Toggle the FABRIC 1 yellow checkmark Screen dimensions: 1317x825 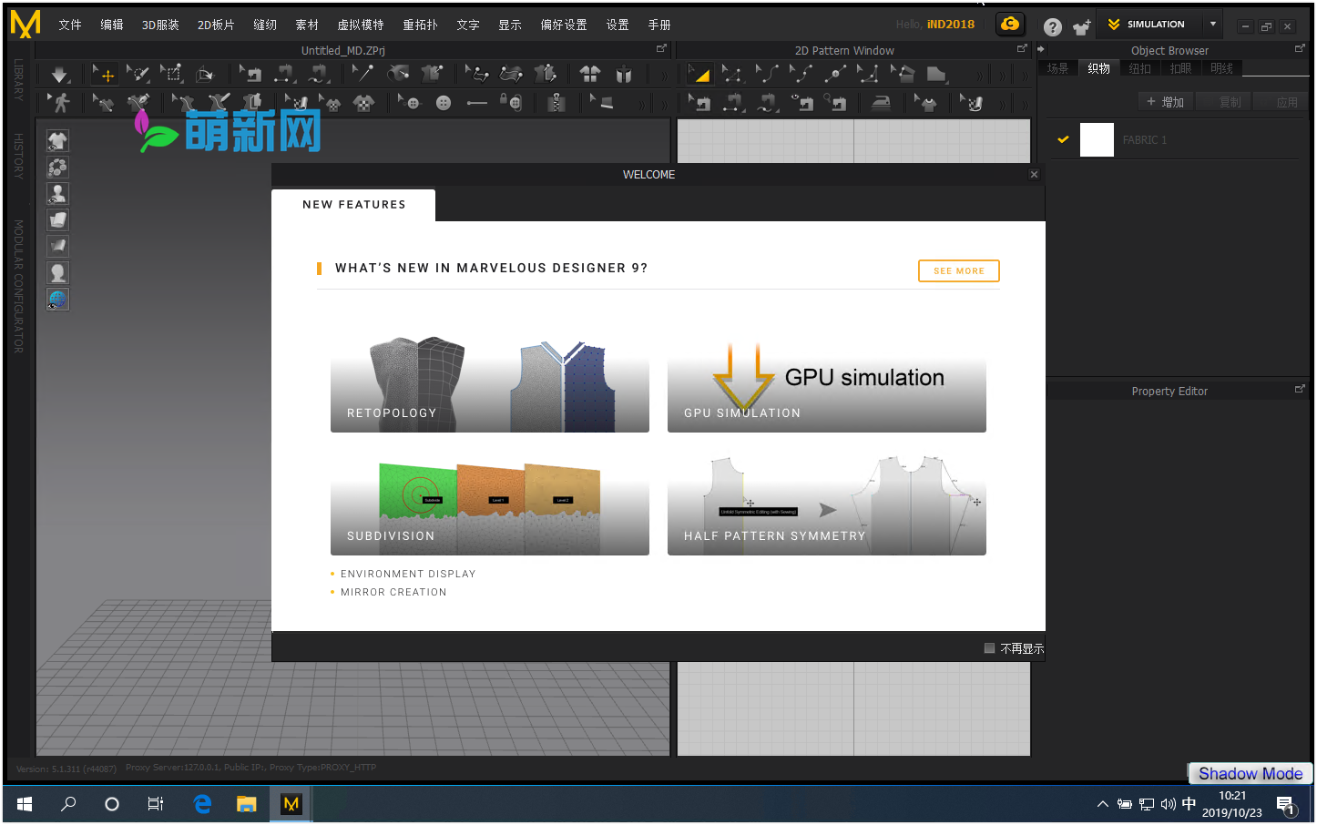pos(1063,139)
